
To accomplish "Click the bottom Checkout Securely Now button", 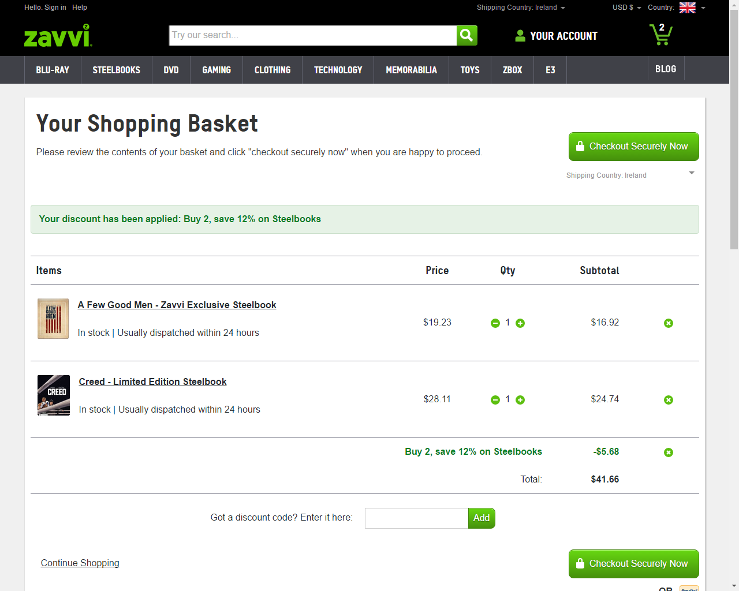I will 634,564.
